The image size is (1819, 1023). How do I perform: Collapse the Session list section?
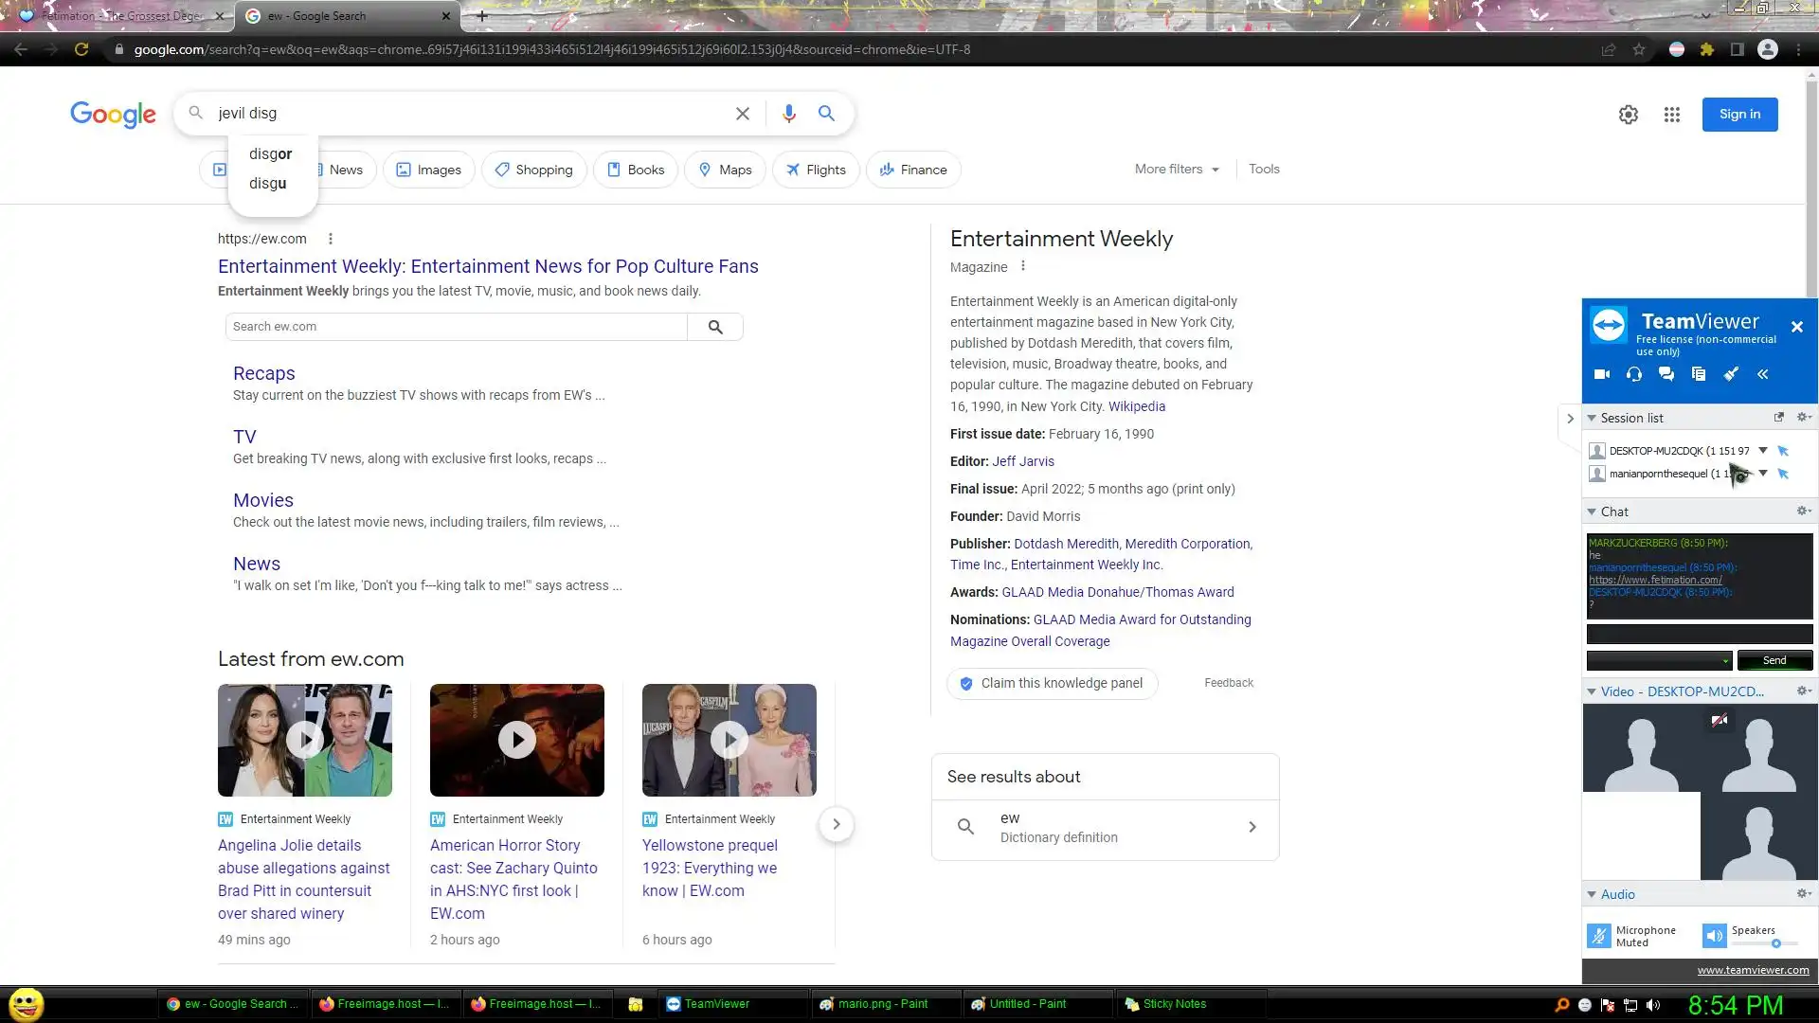click(1592, 418)
